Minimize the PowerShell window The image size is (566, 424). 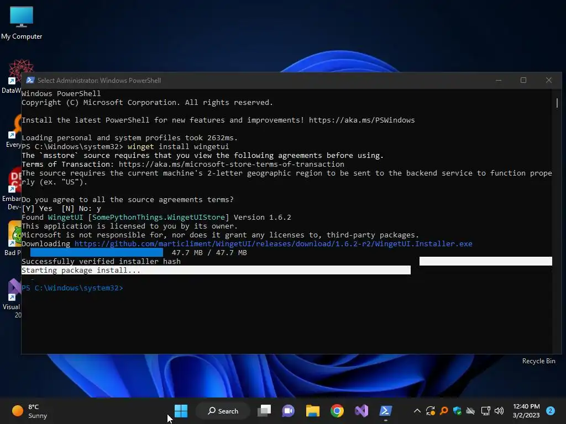[499, 80]
